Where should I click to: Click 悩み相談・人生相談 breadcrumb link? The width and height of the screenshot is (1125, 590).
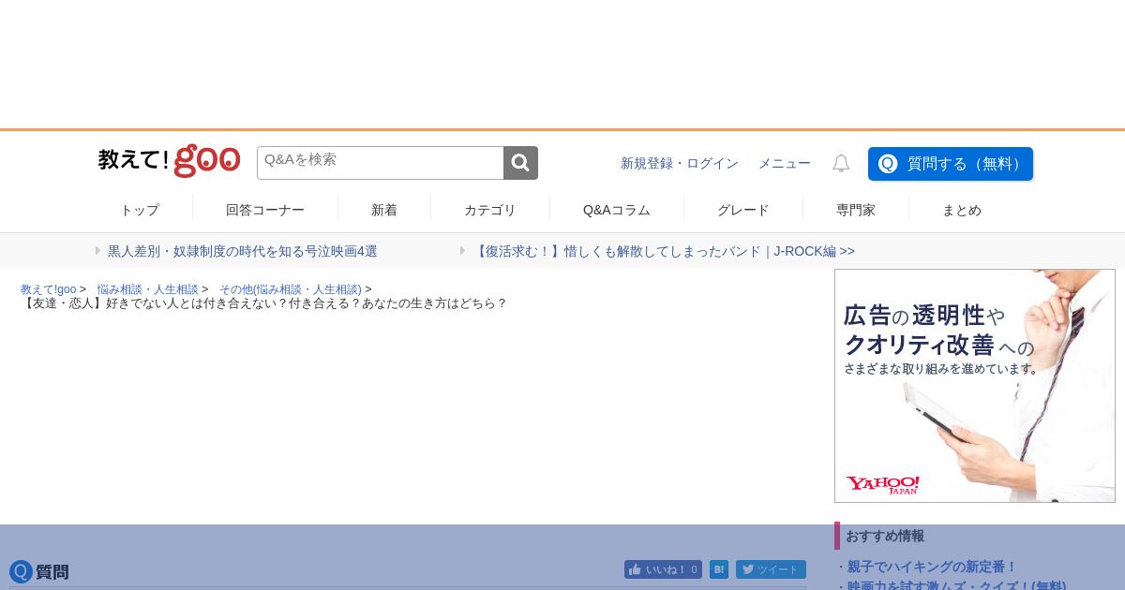click(x=148, y=289)
